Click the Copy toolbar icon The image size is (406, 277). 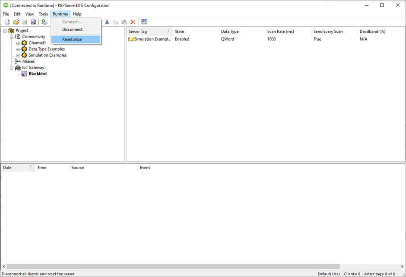pos(115,22)
